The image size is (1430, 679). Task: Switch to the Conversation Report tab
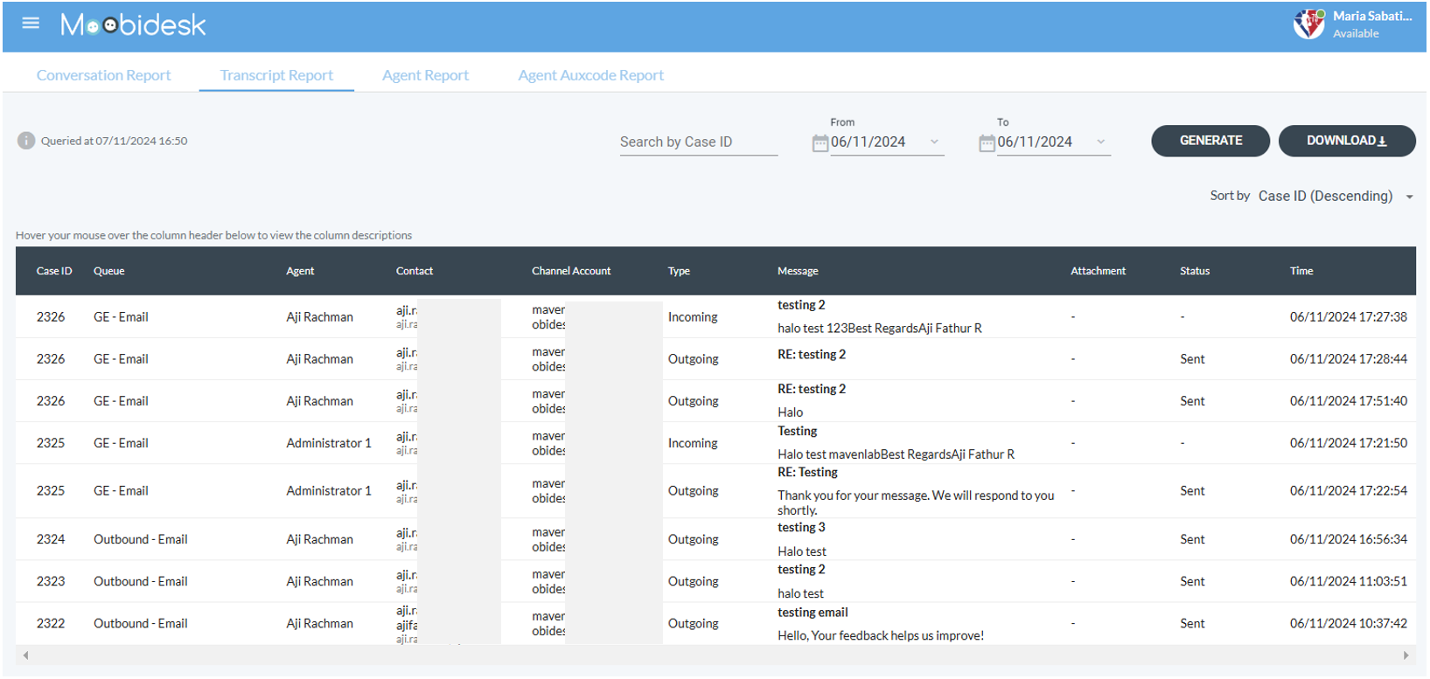(x=103, y=75)
